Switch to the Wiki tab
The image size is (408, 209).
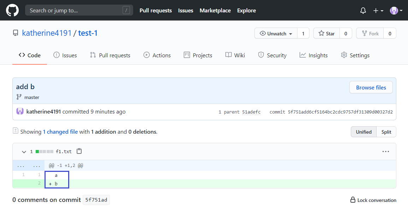[x=235, y=55]
